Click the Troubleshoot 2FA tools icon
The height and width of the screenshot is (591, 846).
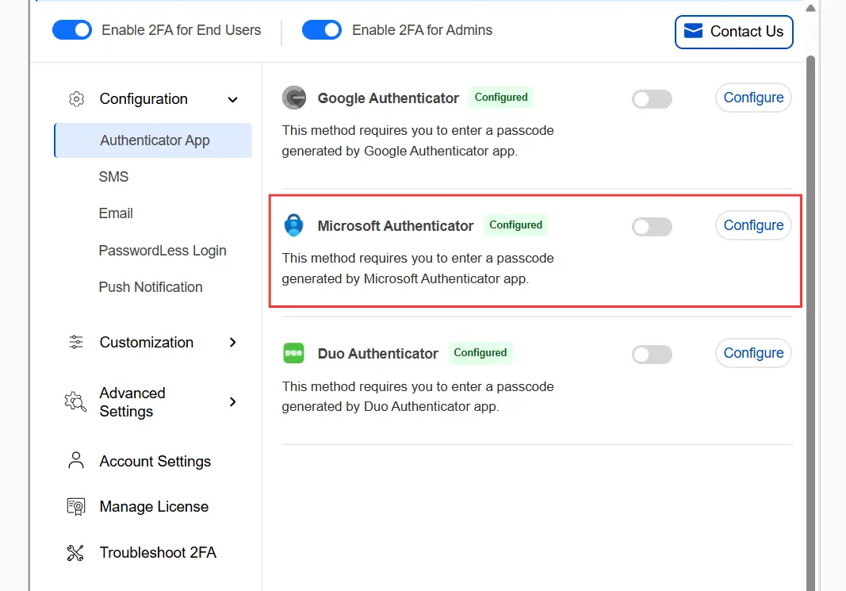(x=75, y=553)
